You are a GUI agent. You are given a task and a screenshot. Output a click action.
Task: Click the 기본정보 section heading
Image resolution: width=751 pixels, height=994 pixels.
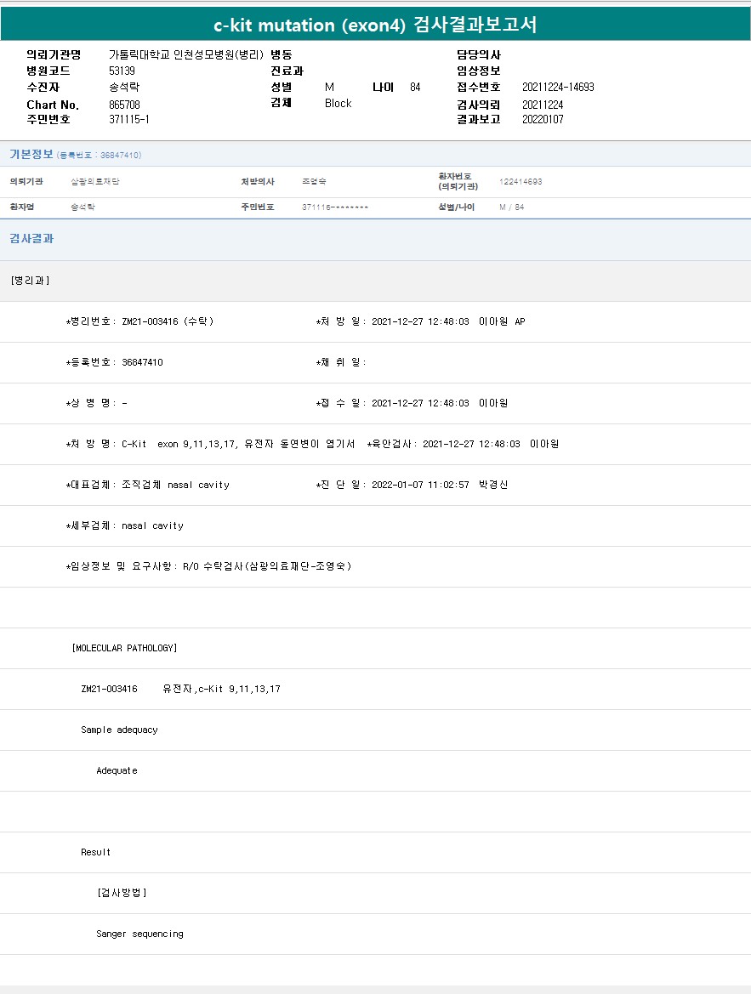(x=31, y=154)
